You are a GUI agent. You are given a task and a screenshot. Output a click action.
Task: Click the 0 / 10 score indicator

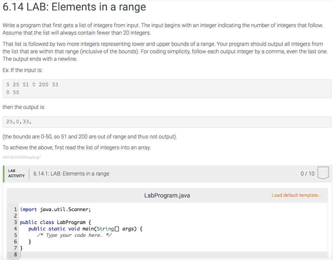(x=307, y=173)
